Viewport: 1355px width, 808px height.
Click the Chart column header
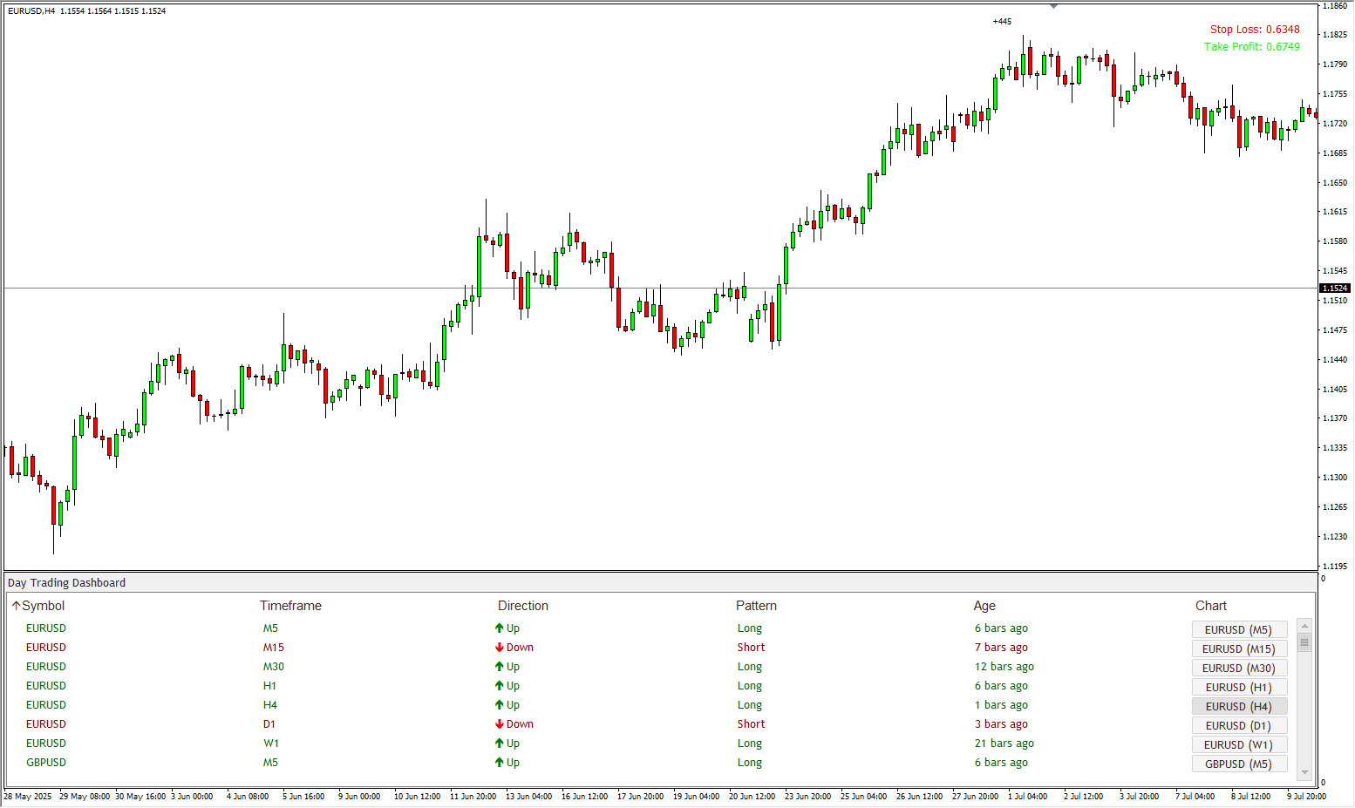(1210, 606)
